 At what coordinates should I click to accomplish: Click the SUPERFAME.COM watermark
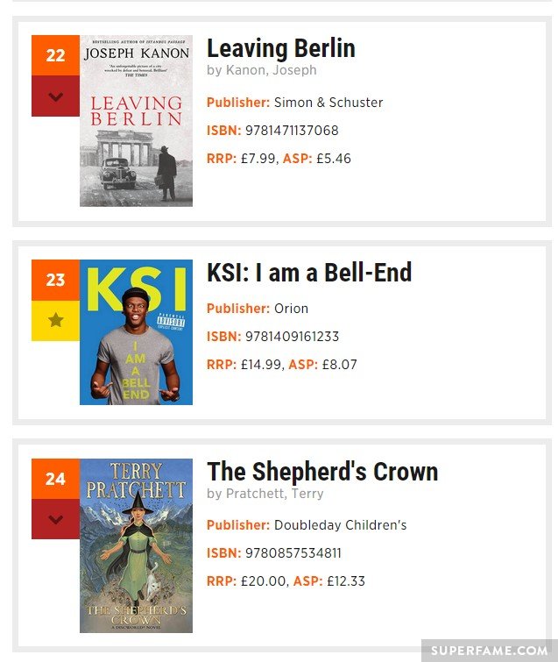tap(490, 651)
